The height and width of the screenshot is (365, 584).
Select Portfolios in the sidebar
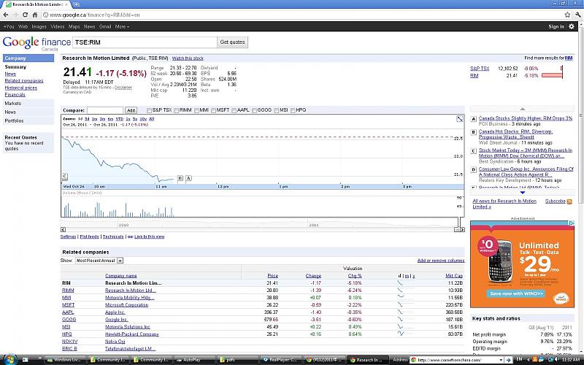15,120
